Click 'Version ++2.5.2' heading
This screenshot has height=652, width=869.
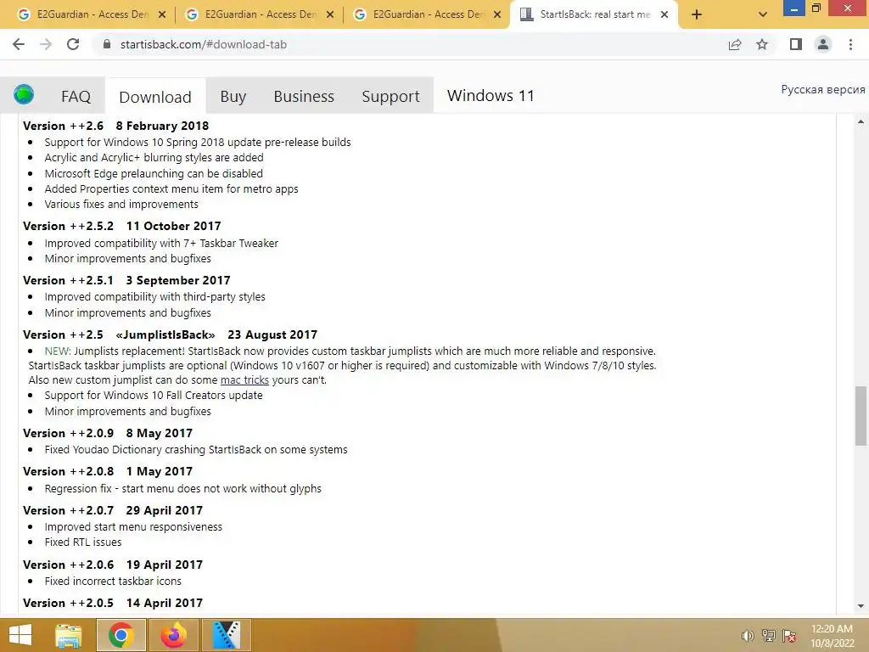click(x=68, y=226)
